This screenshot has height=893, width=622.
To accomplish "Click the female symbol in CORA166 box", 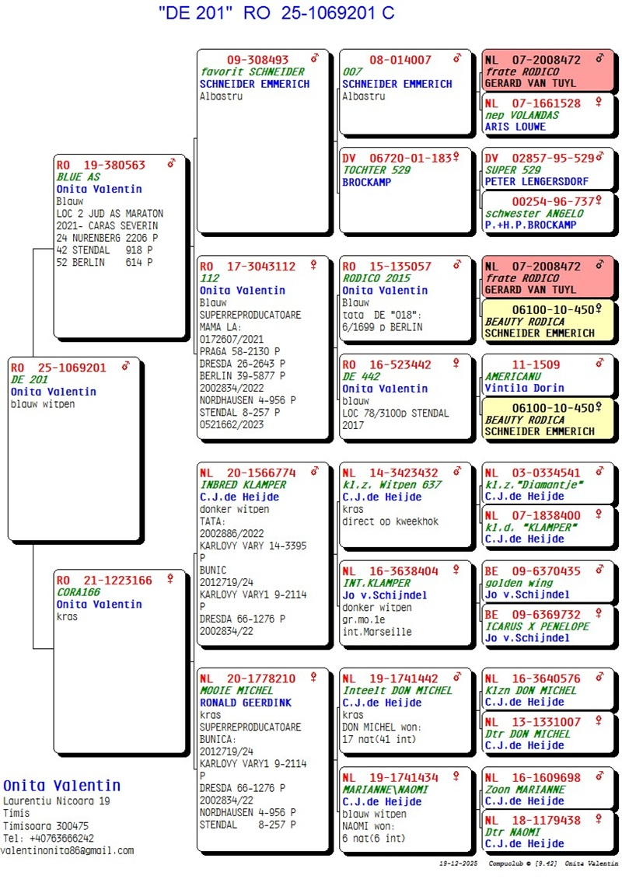I will [171, 580].
